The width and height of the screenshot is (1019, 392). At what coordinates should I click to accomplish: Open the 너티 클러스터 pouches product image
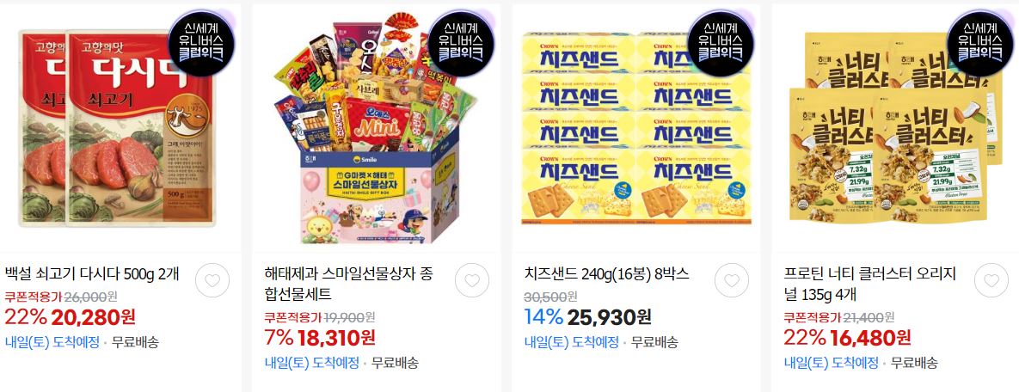pyautogui.click(x=895, y=128)
